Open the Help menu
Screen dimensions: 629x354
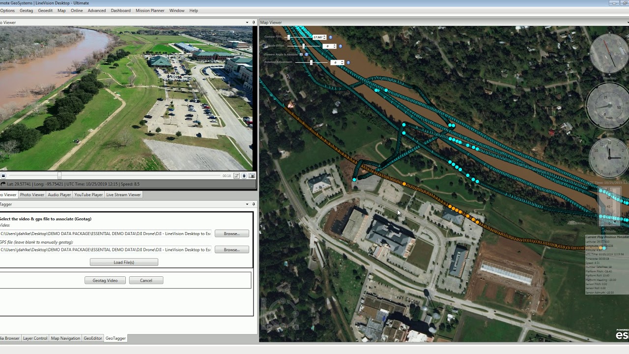point(194,10)
